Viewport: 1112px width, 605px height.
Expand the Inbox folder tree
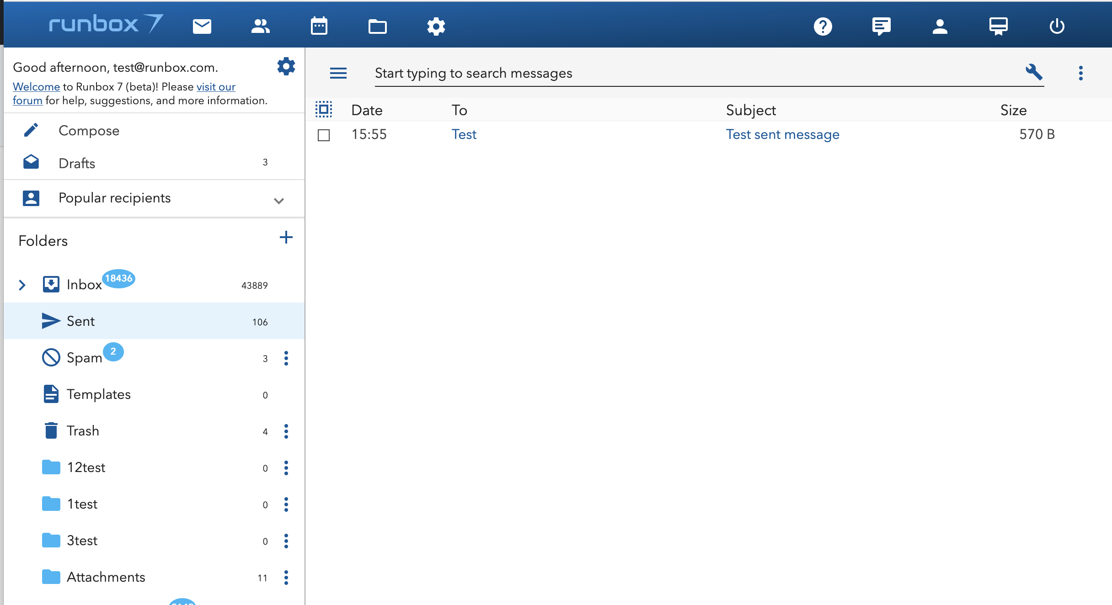pos(21,285)
